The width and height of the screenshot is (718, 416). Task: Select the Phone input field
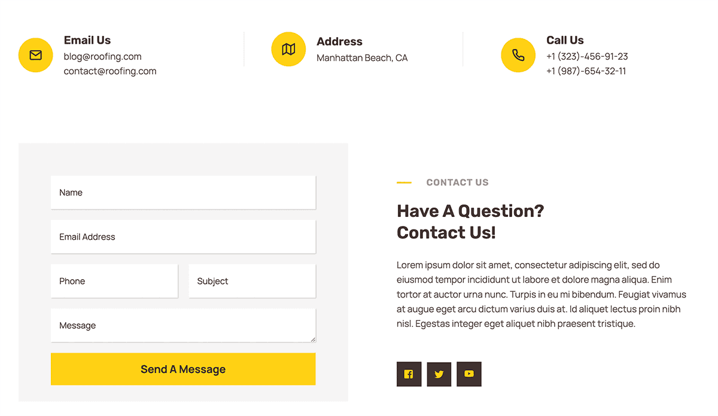coord(114,281)
